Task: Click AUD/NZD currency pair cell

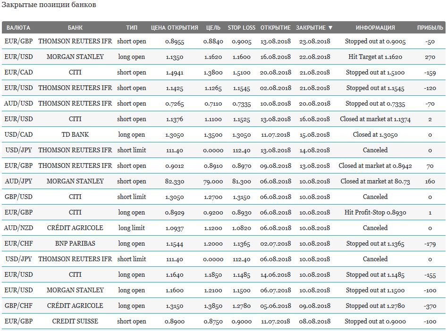Action: (x=18, y=228)
